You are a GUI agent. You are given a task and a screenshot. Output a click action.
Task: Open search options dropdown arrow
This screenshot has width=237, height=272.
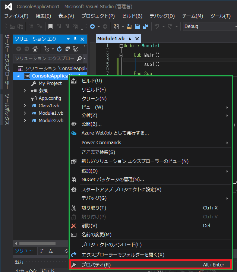click(x=85, y=58)
